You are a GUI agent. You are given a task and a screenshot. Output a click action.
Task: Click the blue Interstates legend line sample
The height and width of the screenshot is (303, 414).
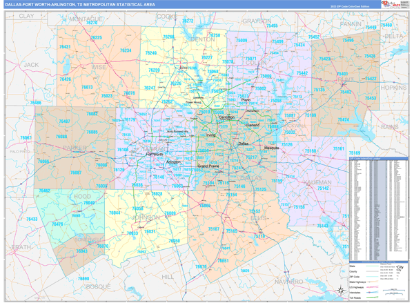click(372, 293)
